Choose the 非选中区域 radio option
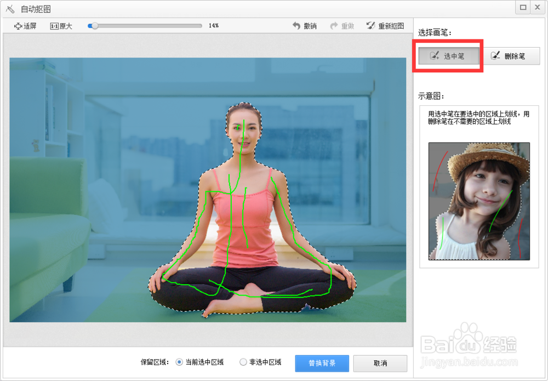This screenshot has width=548, height=381. tap(260, 362)
